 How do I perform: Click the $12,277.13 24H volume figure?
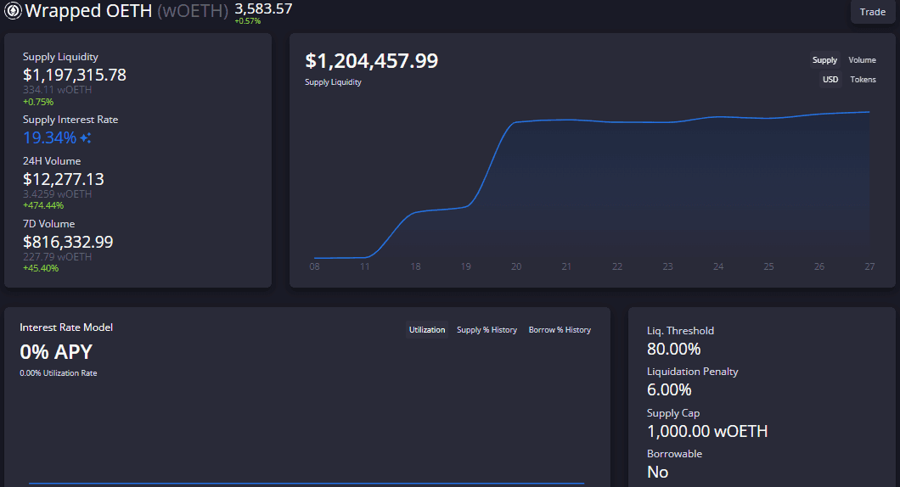click(64, 179)
